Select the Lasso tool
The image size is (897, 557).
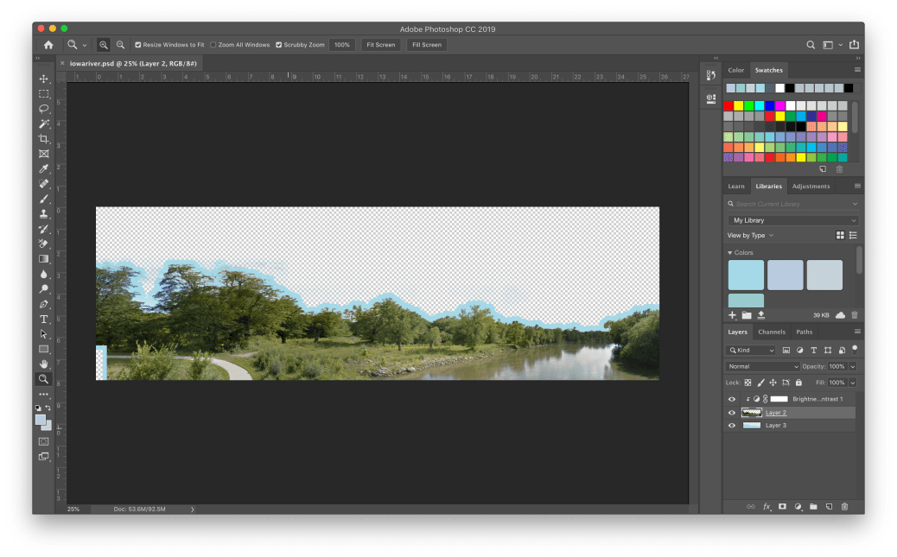(x=43, y=109)
